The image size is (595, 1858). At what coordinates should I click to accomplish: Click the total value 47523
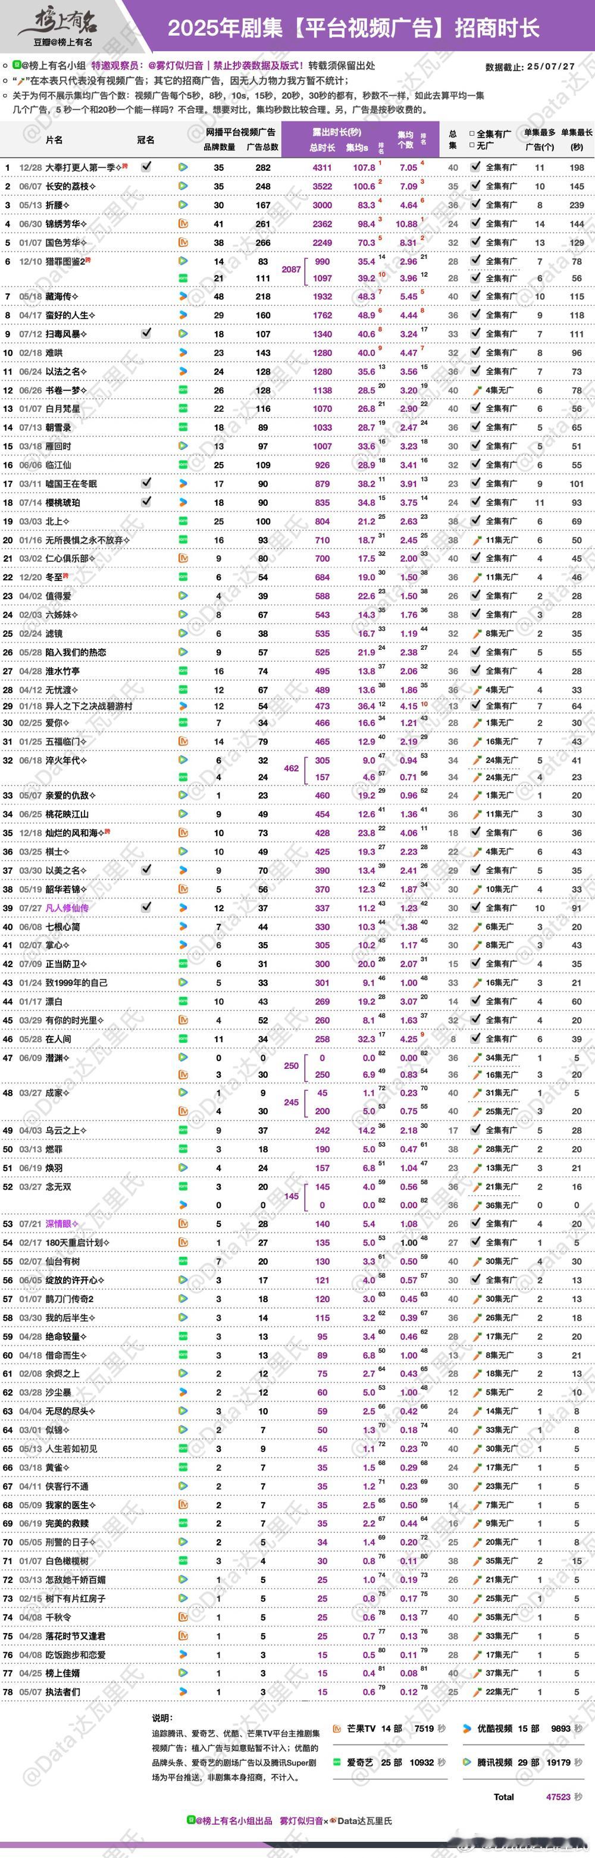(x=558, y=1797)
